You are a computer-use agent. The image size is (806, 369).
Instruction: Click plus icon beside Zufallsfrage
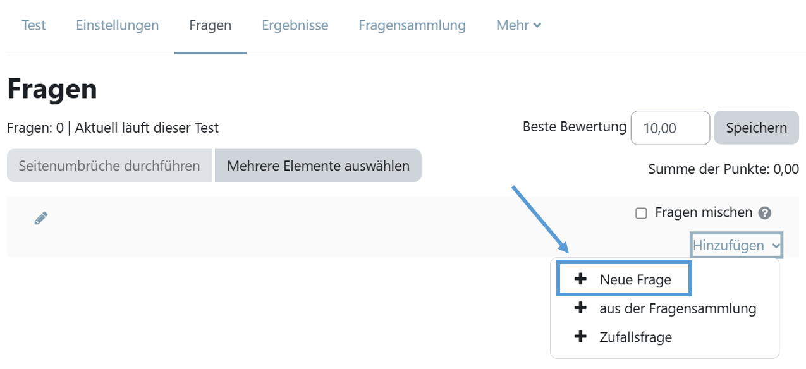[580, 337]
